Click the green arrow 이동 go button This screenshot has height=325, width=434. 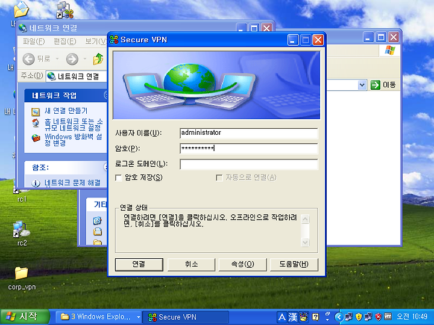point(383,85)
